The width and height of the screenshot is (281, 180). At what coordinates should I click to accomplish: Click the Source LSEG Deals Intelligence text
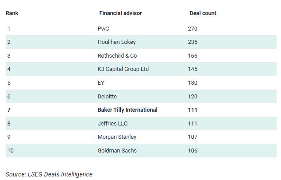point(49,174)
